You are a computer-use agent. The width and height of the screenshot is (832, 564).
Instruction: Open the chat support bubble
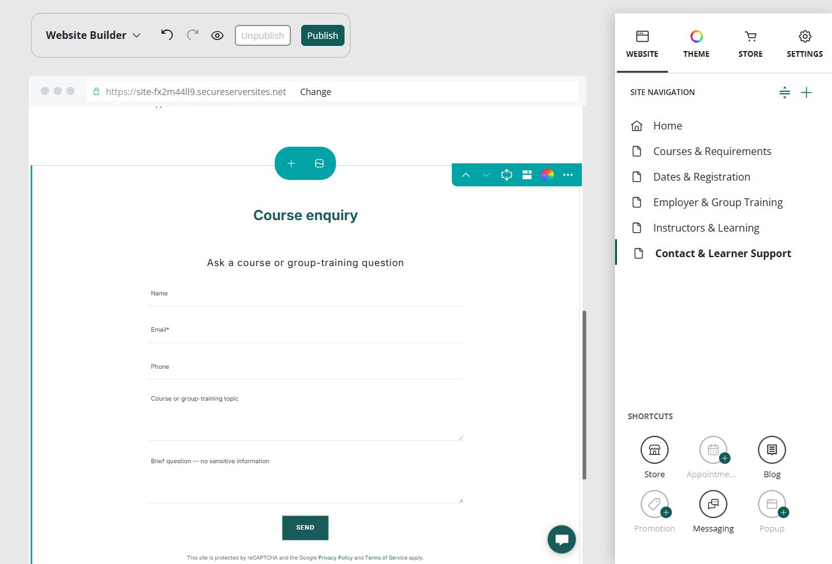tap(561, 540)
